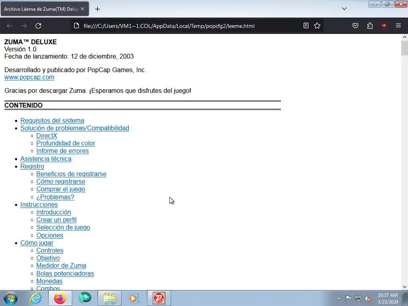Open the Extensions puzzle icon
Screen dimensions: 408x306
pos(370,25)
